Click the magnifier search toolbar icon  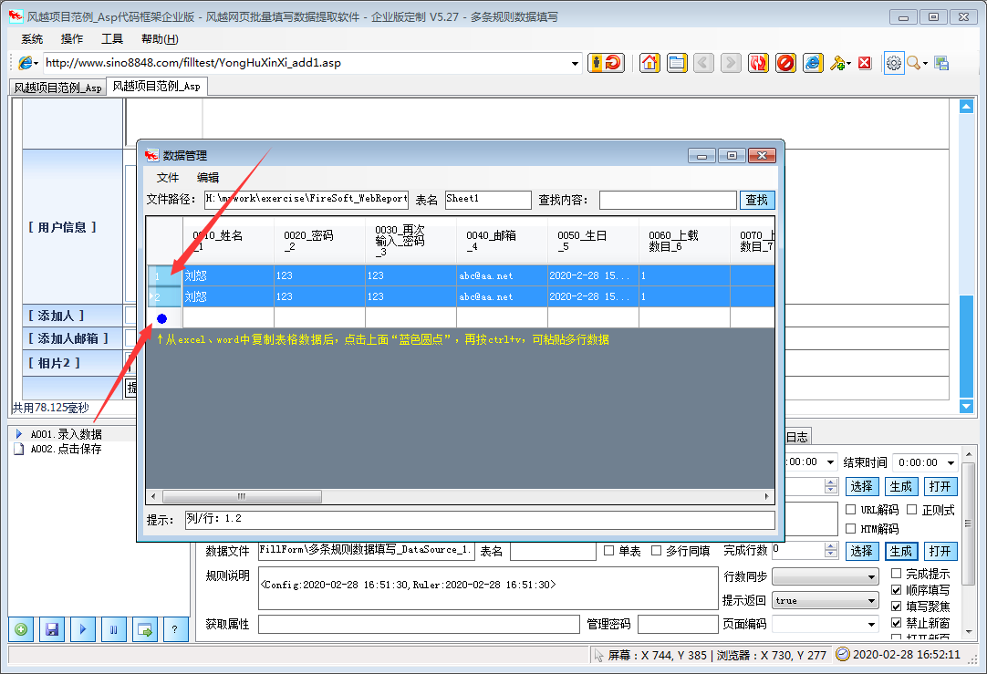pos(913,63)
